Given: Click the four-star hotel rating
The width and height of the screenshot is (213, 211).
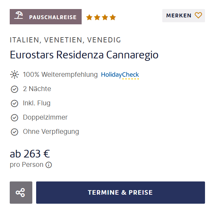Looking at the screenshot, I should click(101, 17).
